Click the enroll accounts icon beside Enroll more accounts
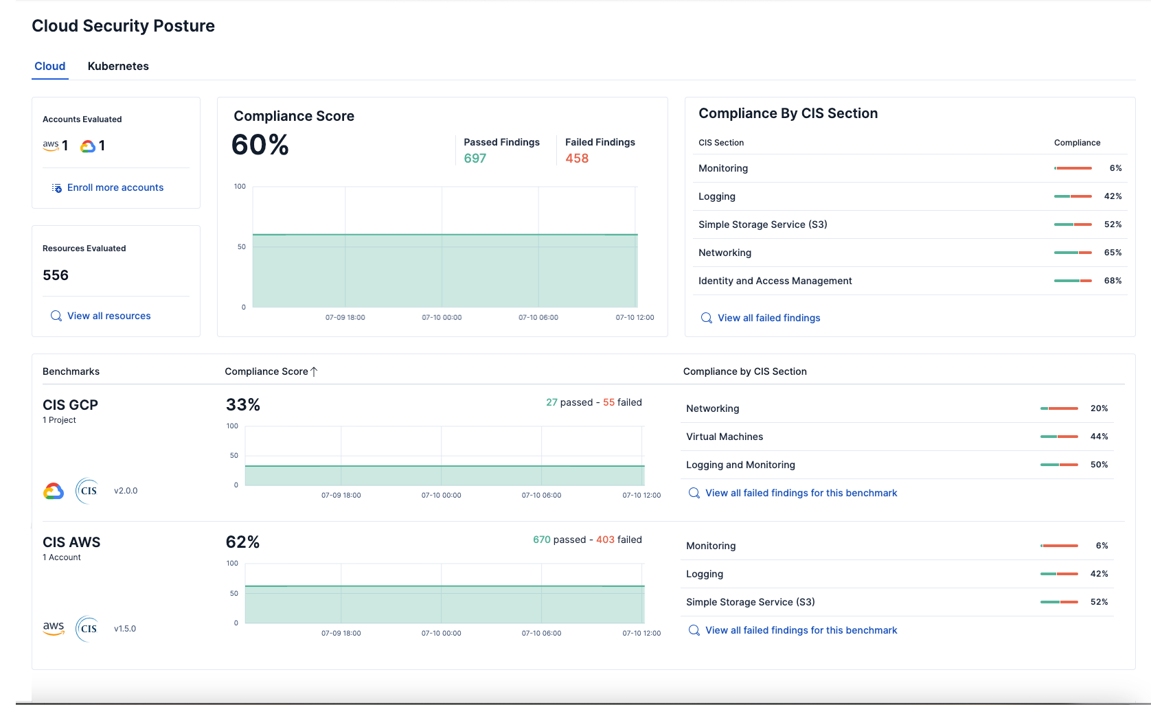The image size is (1151, 705). (x=56, y=187)
